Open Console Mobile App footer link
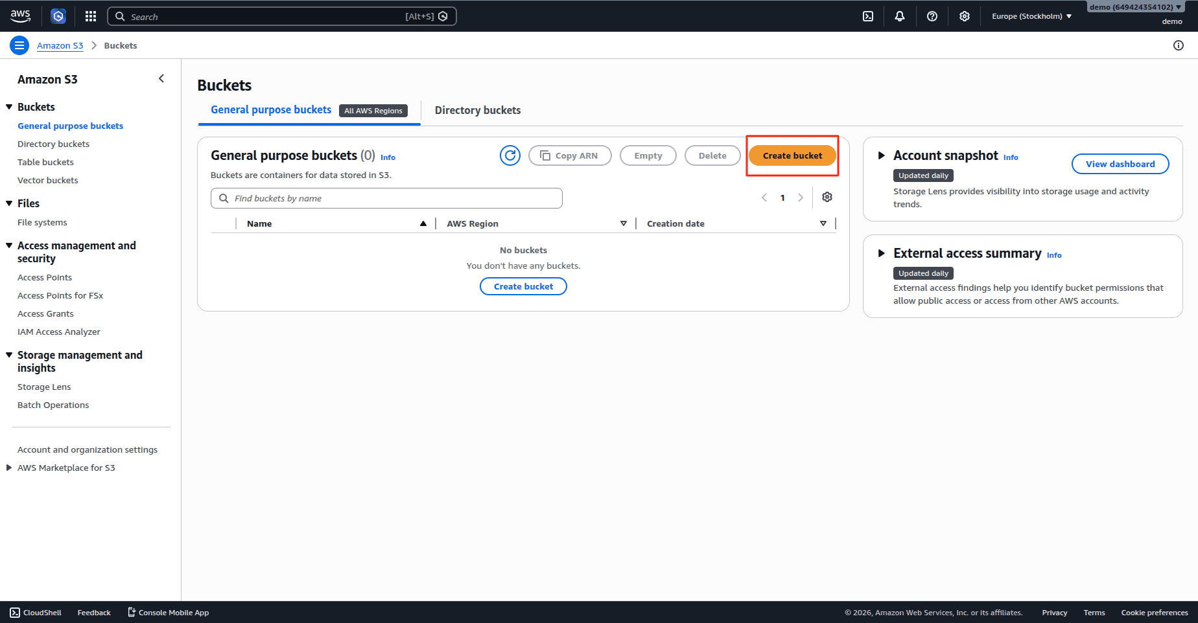 (168, 613)
